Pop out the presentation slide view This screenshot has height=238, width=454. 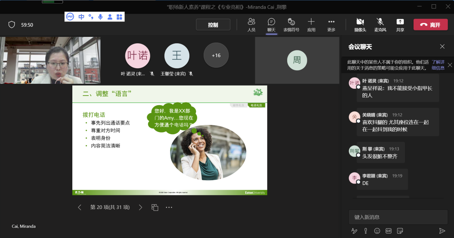pyautogui.click(x=155, y=207)
